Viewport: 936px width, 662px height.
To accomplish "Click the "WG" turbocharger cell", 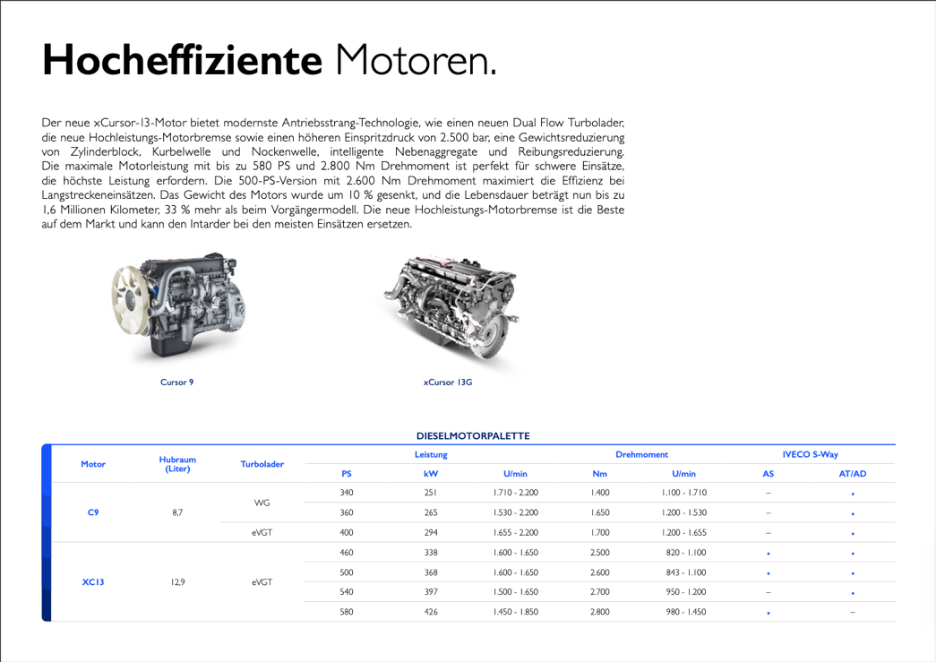I will coord(262,503).
